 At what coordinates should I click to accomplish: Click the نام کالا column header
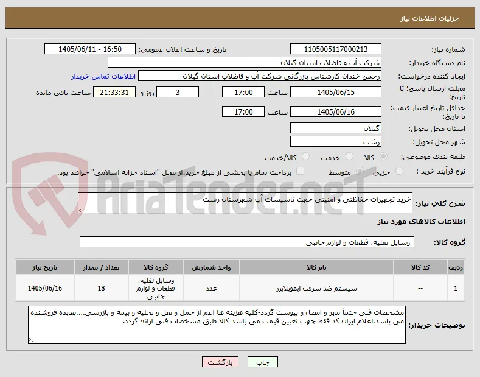pyautogui.click(x=316, y=267)
